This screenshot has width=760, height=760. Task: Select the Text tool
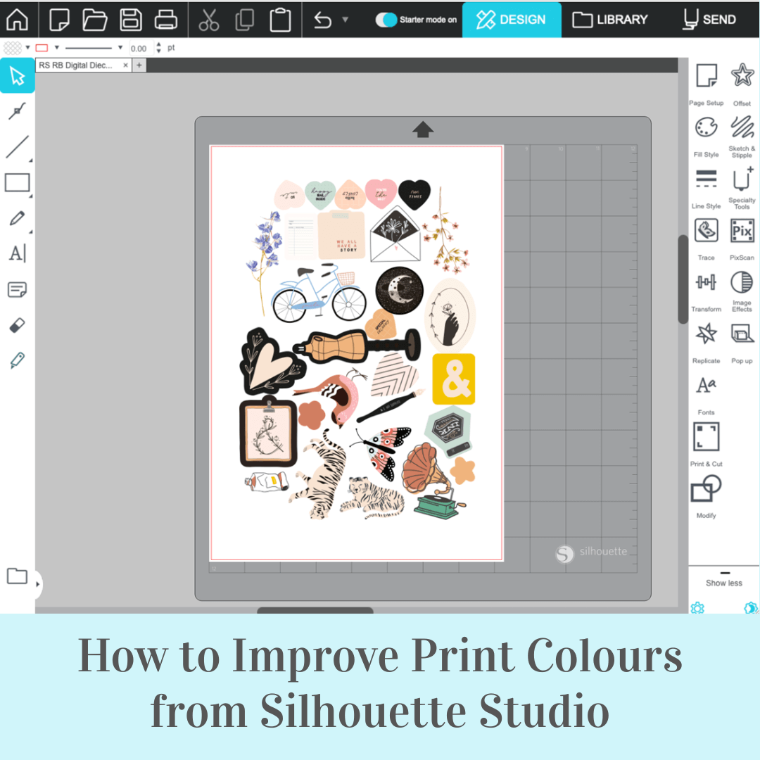click(x=17, y=253)
